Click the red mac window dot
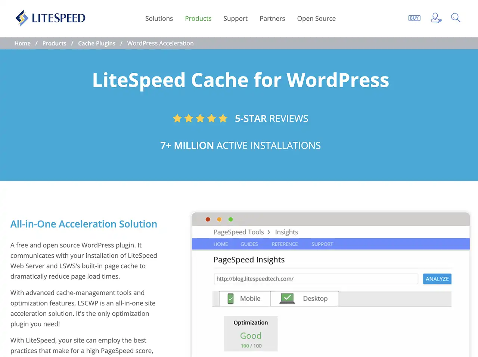 click(208, 219)
